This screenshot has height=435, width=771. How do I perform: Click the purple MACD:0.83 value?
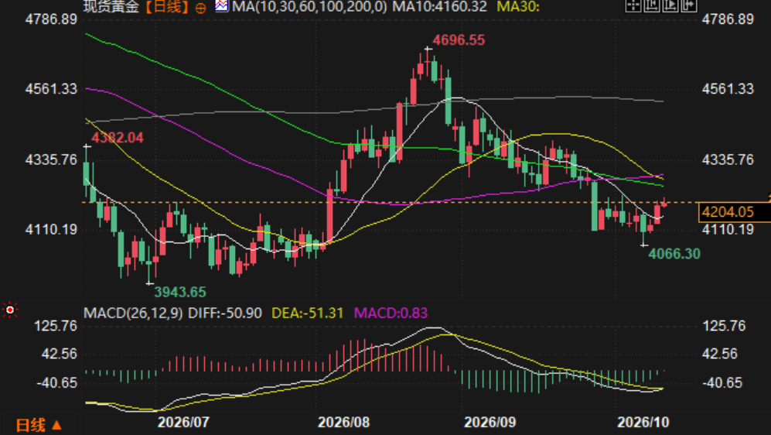tap(391, 313)
